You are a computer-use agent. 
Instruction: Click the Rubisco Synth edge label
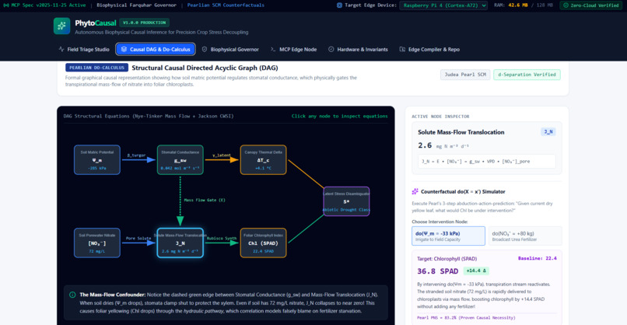pyautogui.click(x=222, y=238)
